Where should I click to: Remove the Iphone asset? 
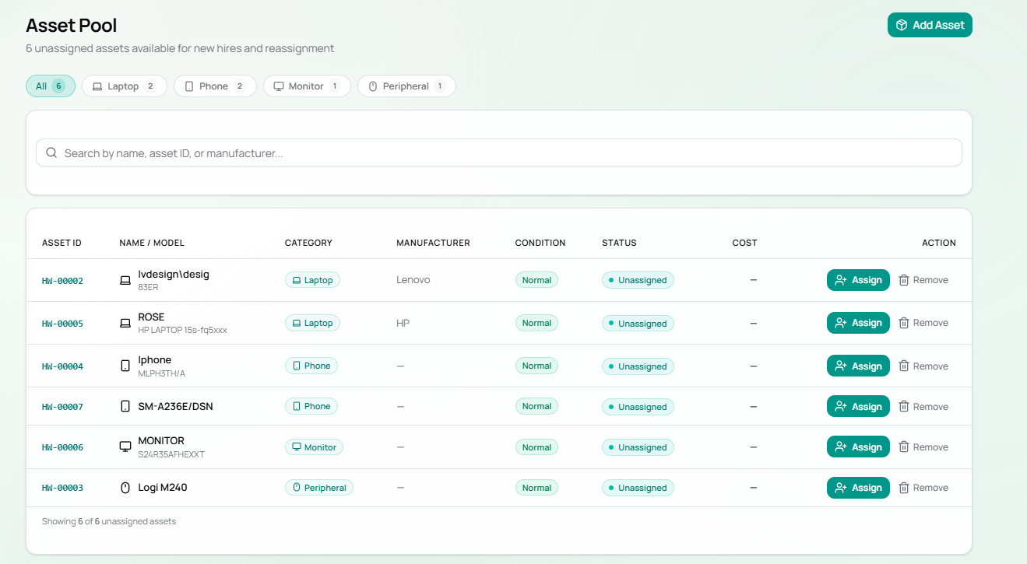[923, 366]
